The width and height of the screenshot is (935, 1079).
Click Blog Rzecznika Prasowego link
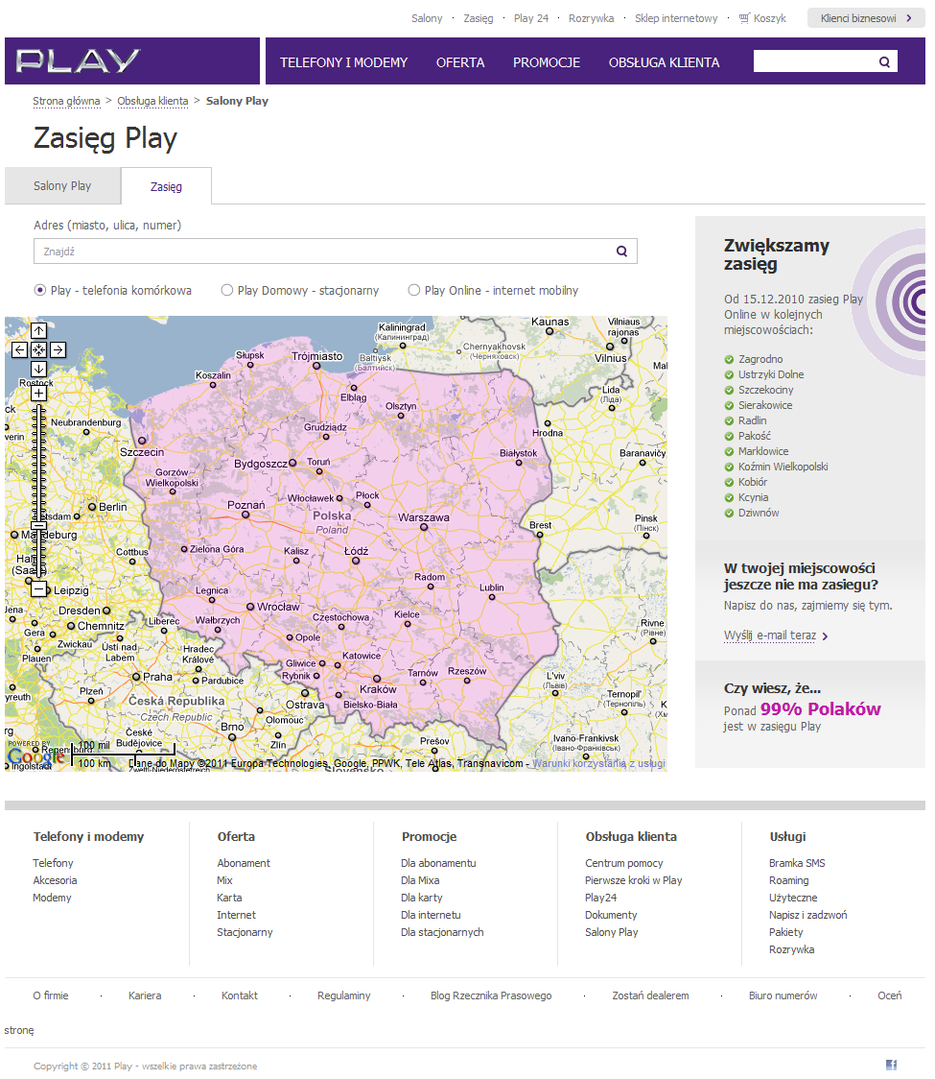click(x=491, y=995)
